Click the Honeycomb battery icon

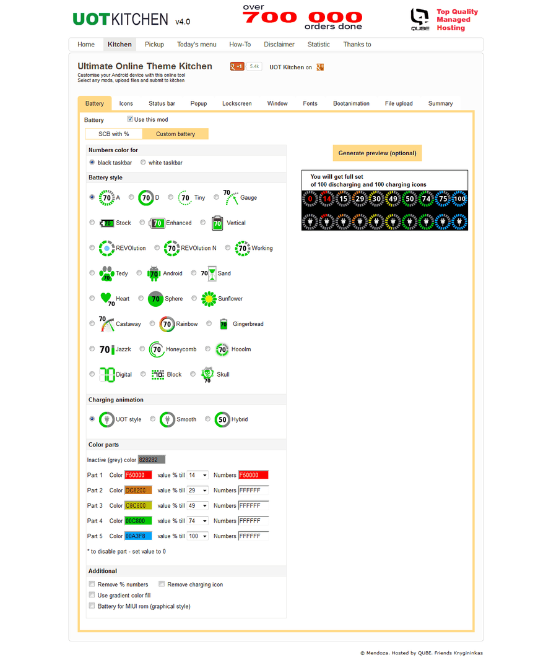click(157, 349)
